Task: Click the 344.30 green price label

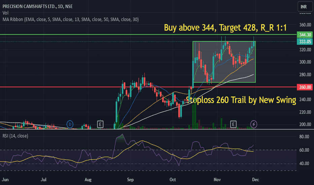Action: [305, 35]
